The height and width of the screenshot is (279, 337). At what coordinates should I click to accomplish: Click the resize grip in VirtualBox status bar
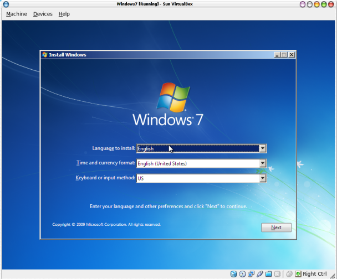point(333,275)
